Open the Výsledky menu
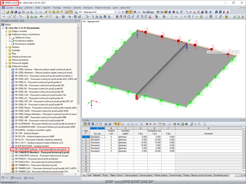The width and height of the screenshot is (246, 184). (57, 7)
